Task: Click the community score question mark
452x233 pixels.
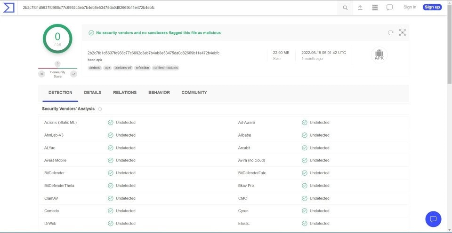Action: (57, 64)
